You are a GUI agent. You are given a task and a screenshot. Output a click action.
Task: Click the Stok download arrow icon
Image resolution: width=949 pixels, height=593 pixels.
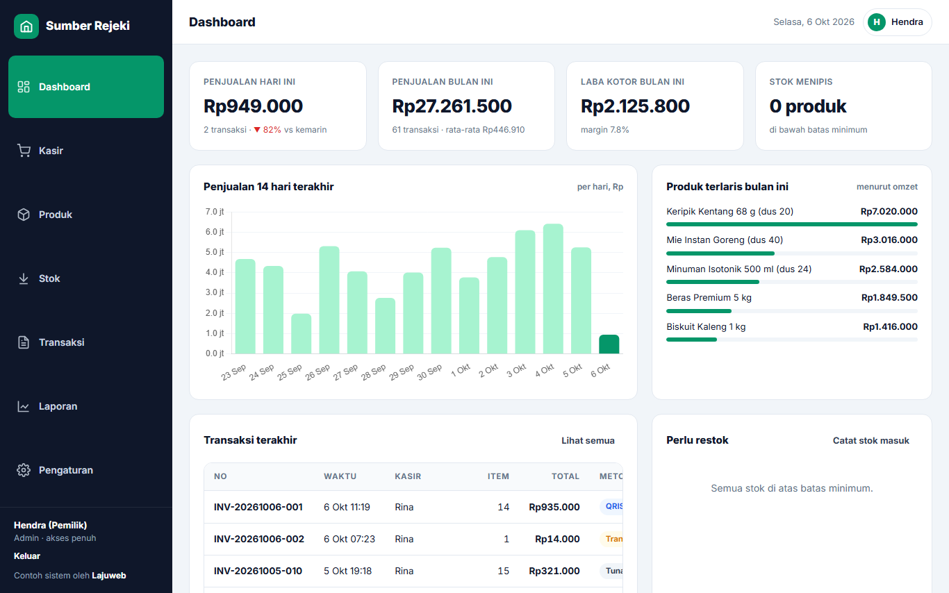24,278
